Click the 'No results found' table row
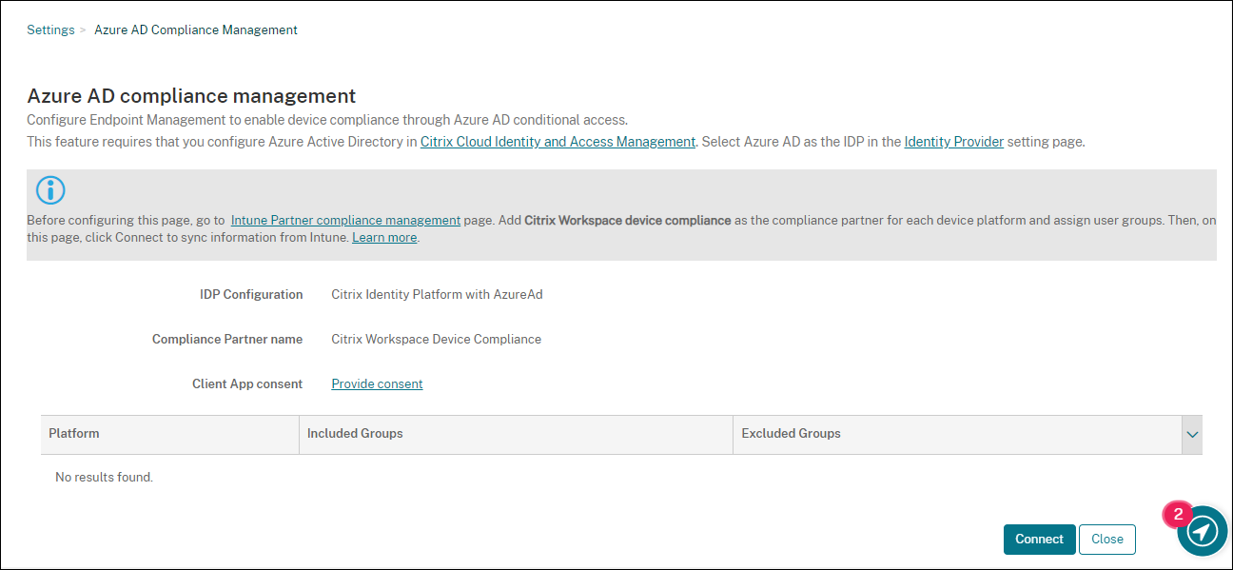This screenshot has height=570, width=1233. click(x=104, y=477)
